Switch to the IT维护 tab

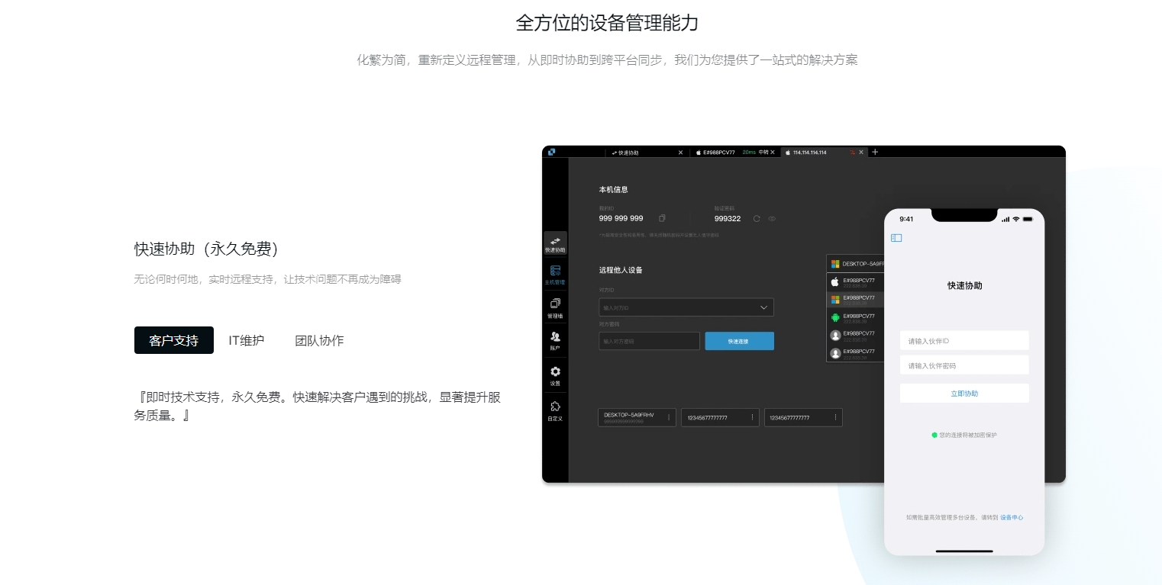click(247, 340)
